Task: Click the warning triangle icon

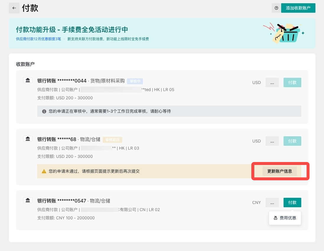Action: pyautogui.click(x=44, y=171)
